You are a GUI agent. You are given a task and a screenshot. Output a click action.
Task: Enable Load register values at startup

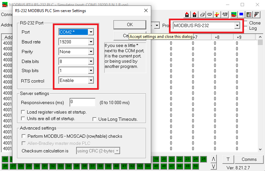click(x=23, y=112)
